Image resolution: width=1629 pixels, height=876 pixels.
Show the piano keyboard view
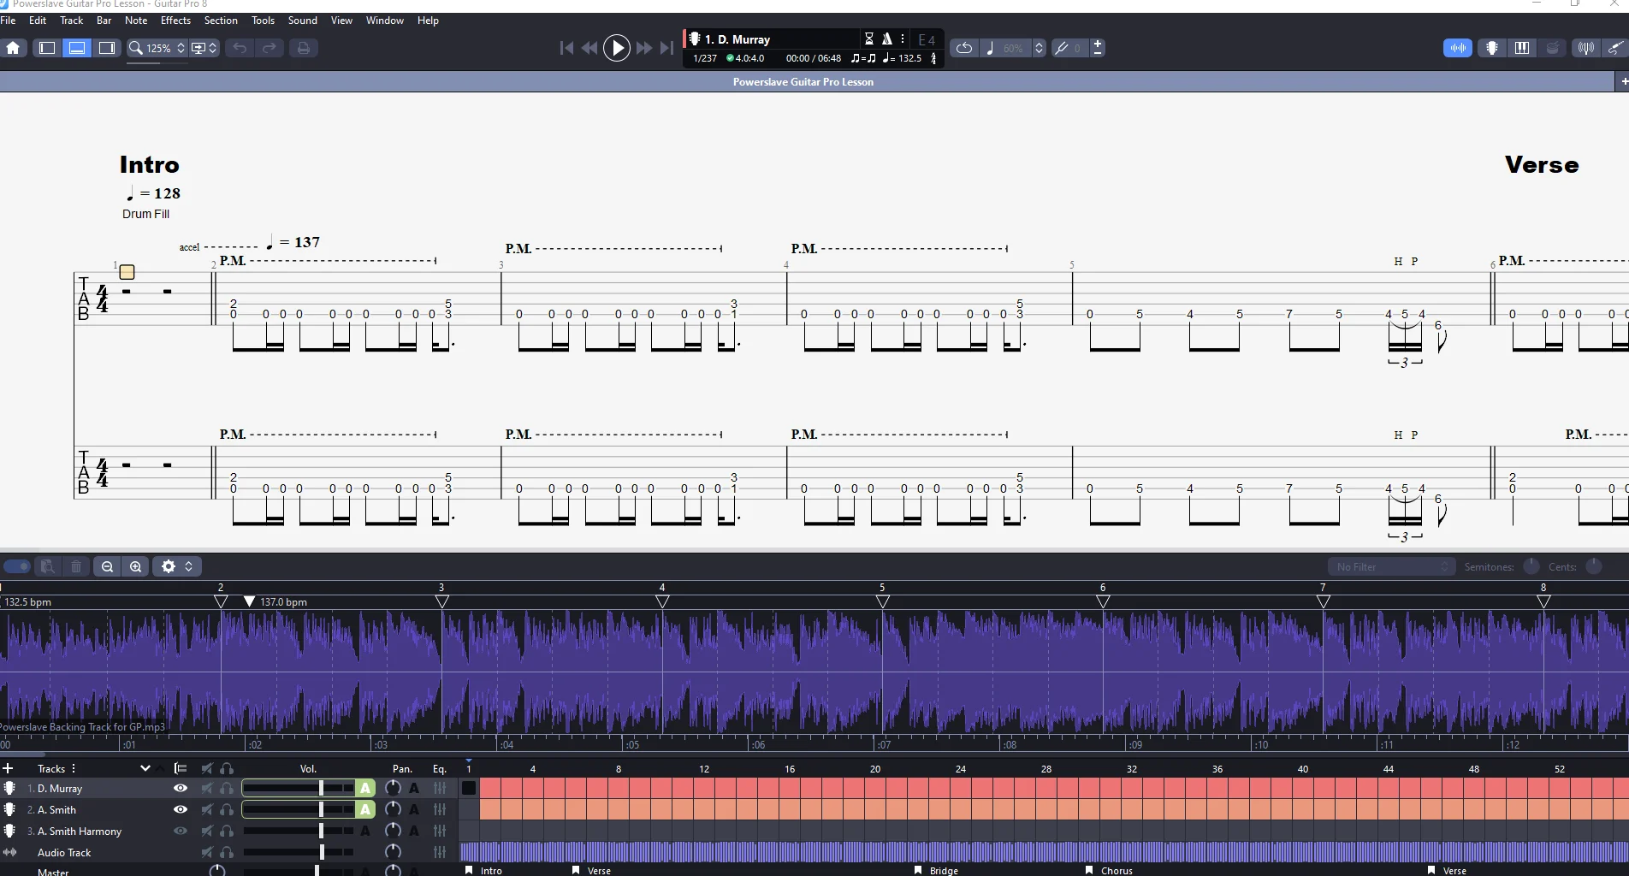(1522, 48)
